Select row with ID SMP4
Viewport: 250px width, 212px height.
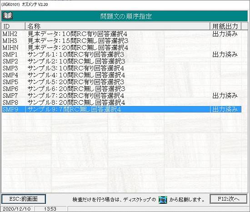click(121, 75)
